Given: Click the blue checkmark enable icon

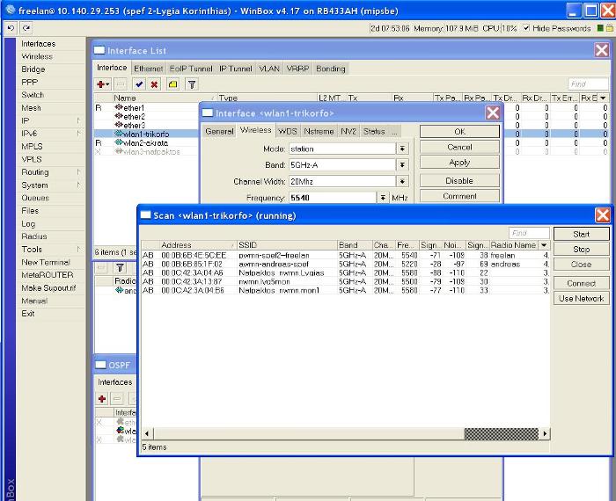Looking at the screenshot, I should click(139, 84).
